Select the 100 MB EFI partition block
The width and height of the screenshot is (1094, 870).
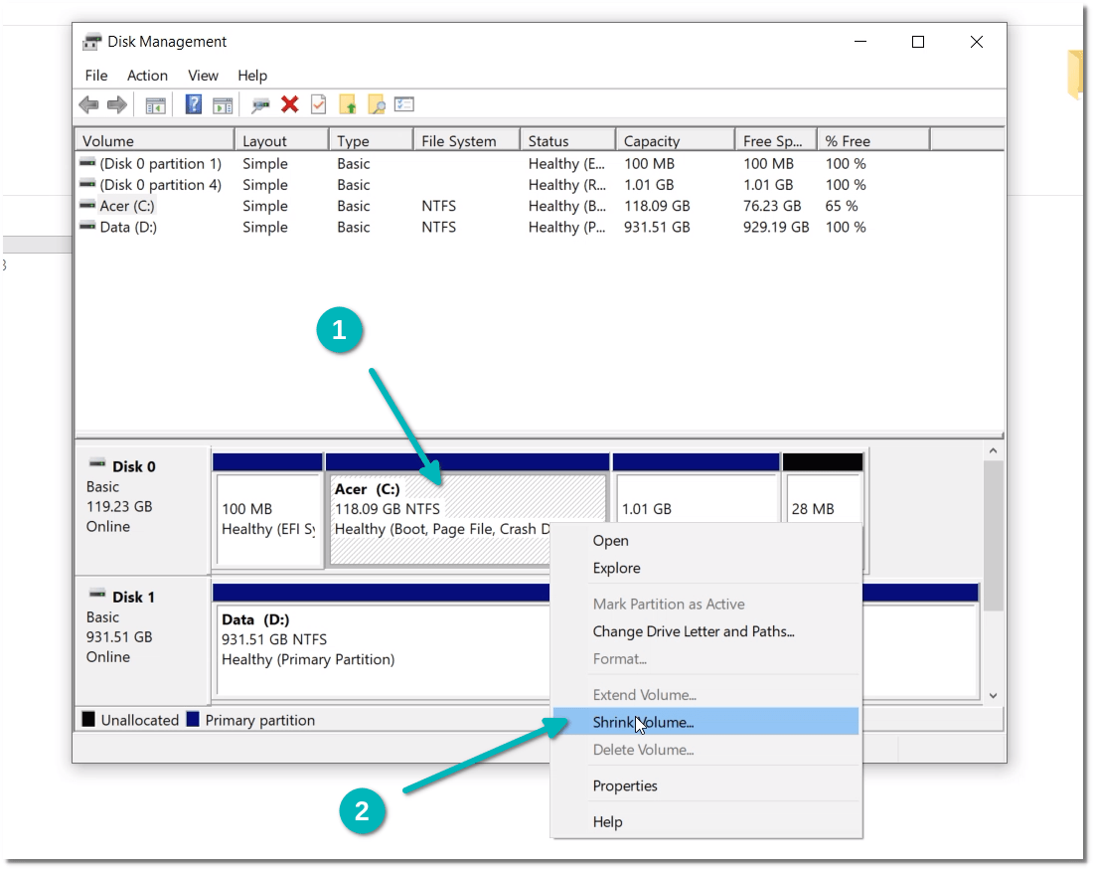[267, 519]
